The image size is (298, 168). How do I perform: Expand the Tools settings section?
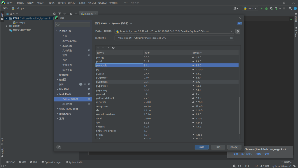pos(57,118)
